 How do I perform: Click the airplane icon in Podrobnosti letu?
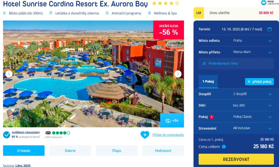(204, 63)
